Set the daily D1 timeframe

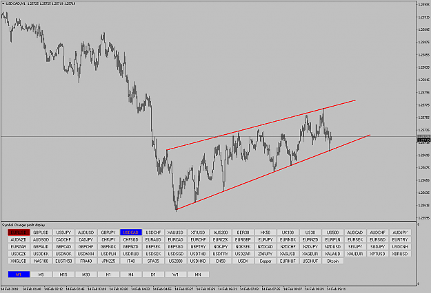coord(153,274)
